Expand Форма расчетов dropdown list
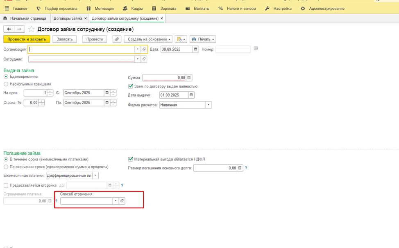The height and width of the screenshot is (248, 399). (x=209, y=105)
